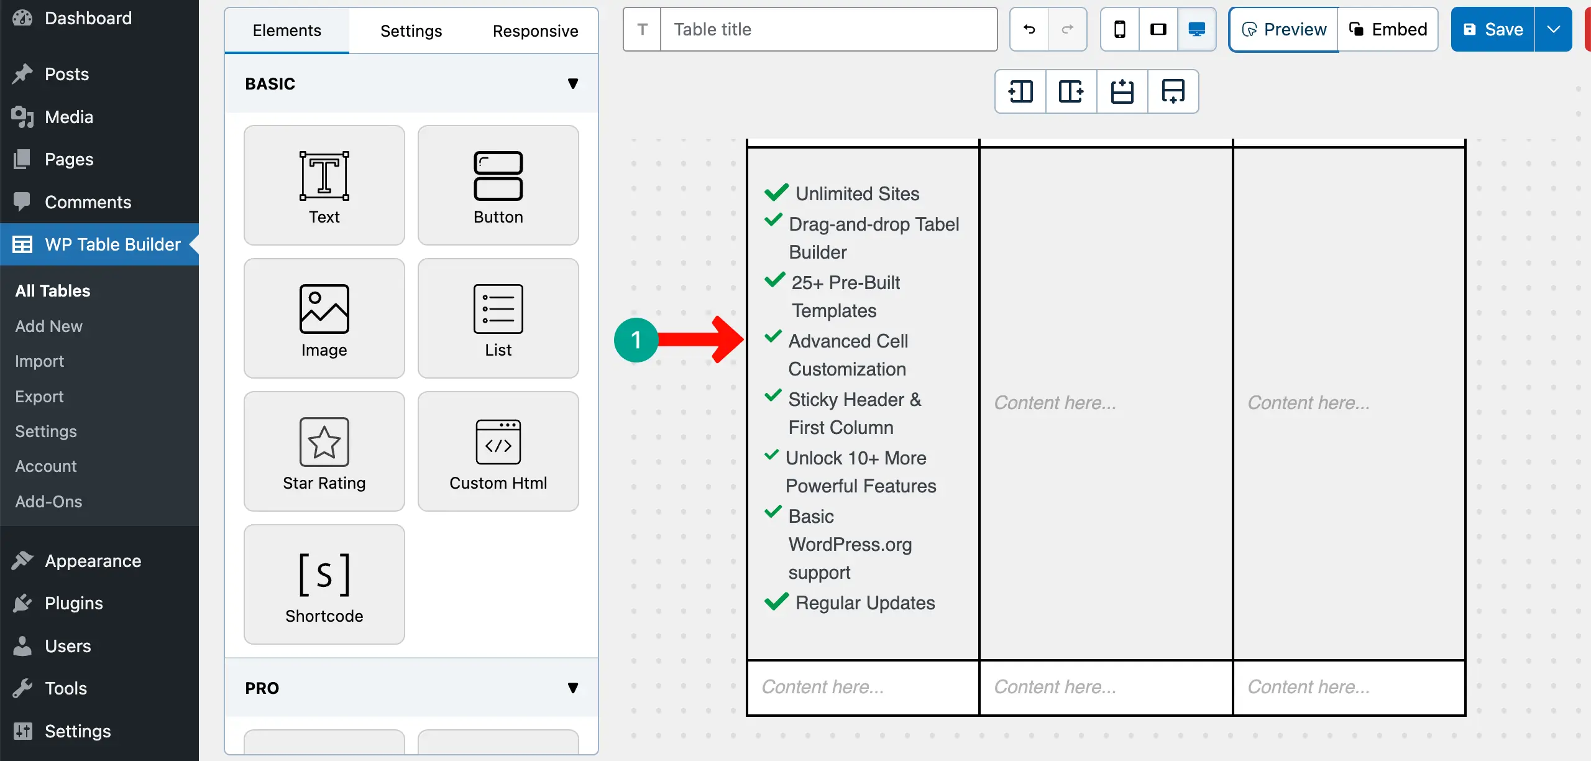Image resolution: width=1591 pixels, height=761 pixels.
Task: Undo the last table change
Action: coord(1028,29)
